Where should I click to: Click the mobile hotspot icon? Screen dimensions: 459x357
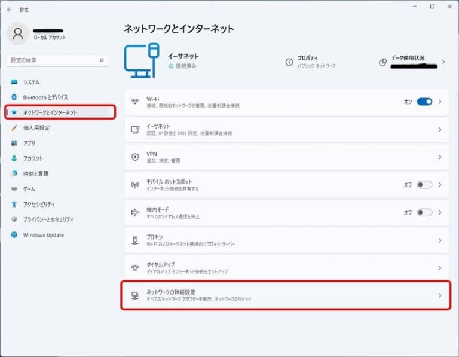(135, 185)
